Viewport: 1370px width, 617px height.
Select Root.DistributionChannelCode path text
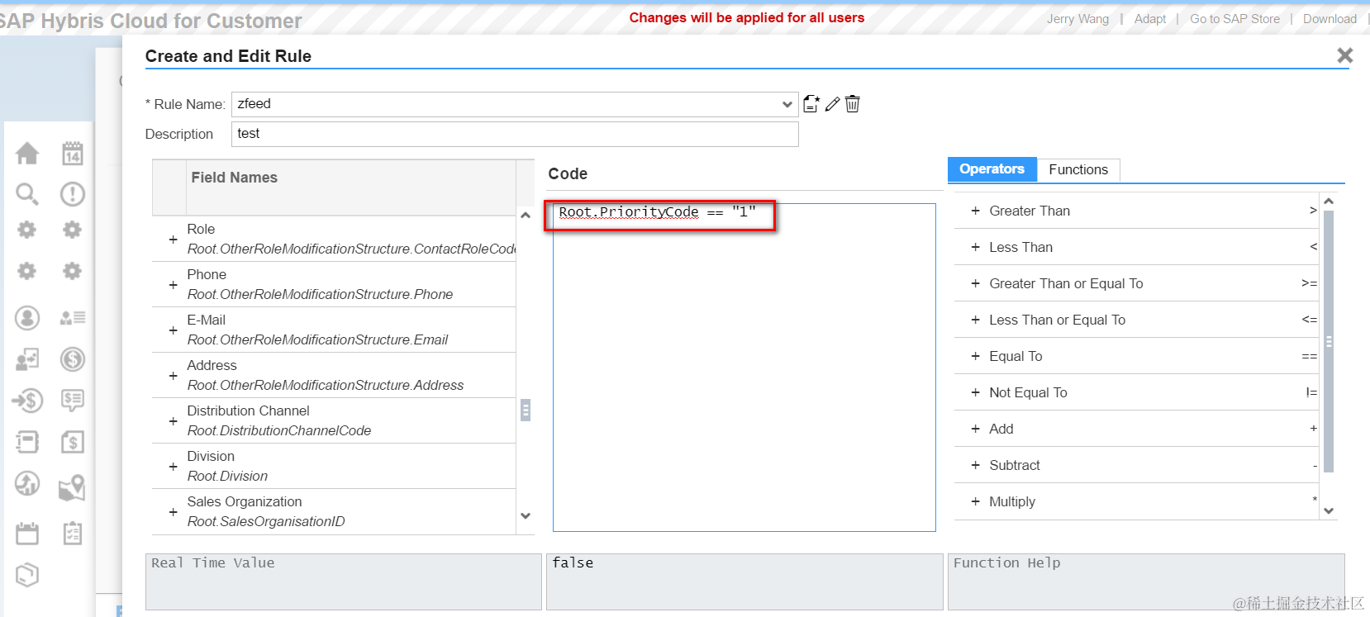279,430
